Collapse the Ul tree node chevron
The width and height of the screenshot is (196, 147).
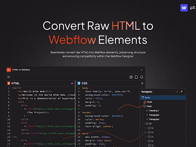[145, 124]
